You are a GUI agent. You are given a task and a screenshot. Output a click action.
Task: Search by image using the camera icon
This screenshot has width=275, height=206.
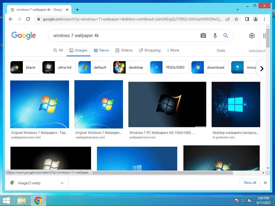click(203, 36)
